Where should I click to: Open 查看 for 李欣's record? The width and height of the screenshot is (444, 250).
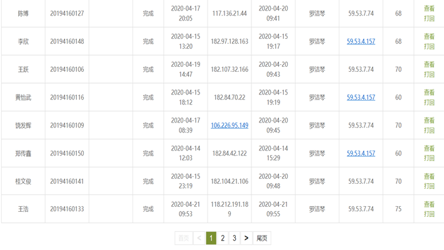tap(429, 37)
